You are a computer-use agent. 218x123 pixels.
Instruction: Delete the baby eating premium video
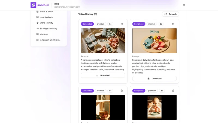(x=173, y=91)
